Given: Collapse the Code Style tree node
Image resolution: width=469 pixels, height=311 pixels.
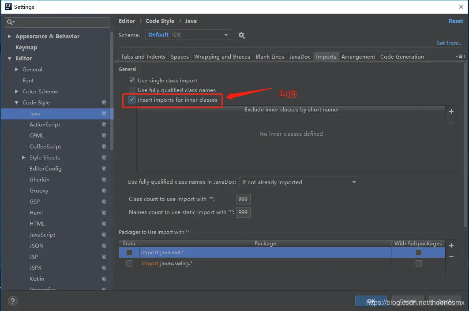Looking at the screenshot, I should [16, 103].
